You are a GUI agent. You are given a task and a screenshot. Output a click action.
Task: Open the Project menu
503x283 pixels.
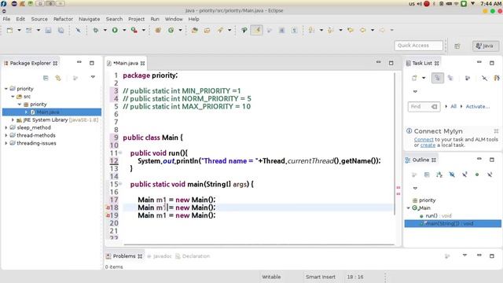pos(136,19)
